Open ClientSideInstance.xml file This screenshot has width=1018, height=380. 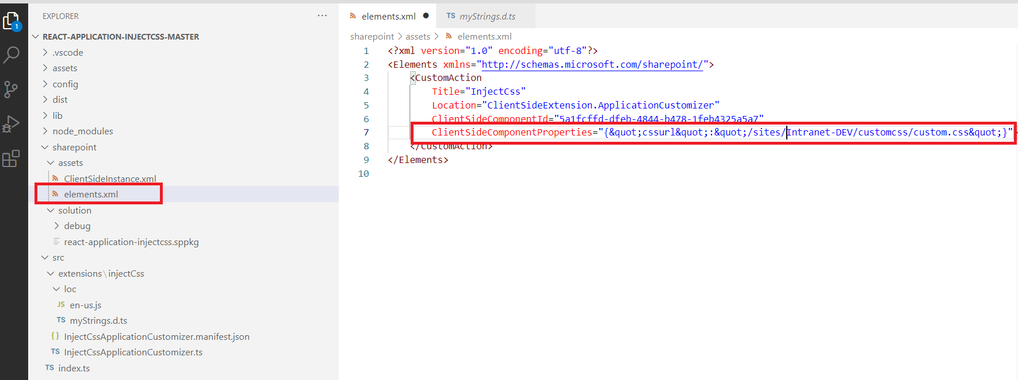pyautogui.click(x=110, y=179)
